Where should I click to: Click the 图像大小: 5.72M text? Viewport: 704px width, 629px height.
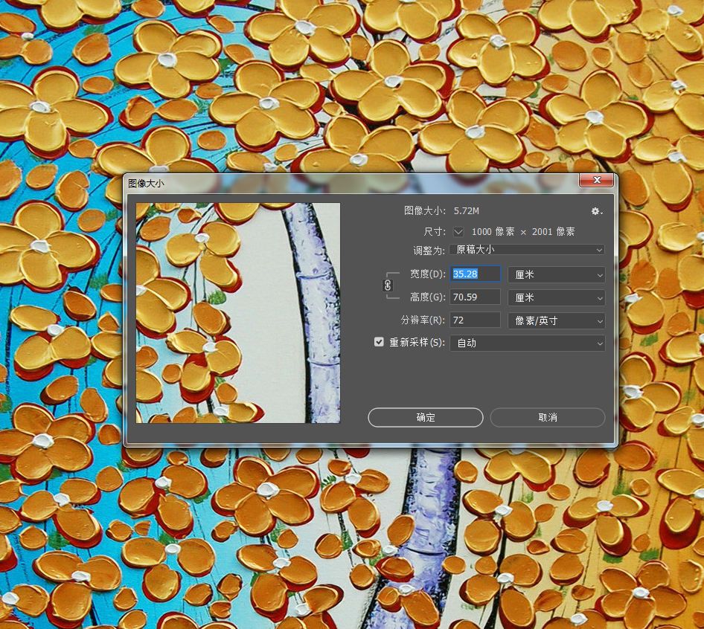[x=441, y=211]
